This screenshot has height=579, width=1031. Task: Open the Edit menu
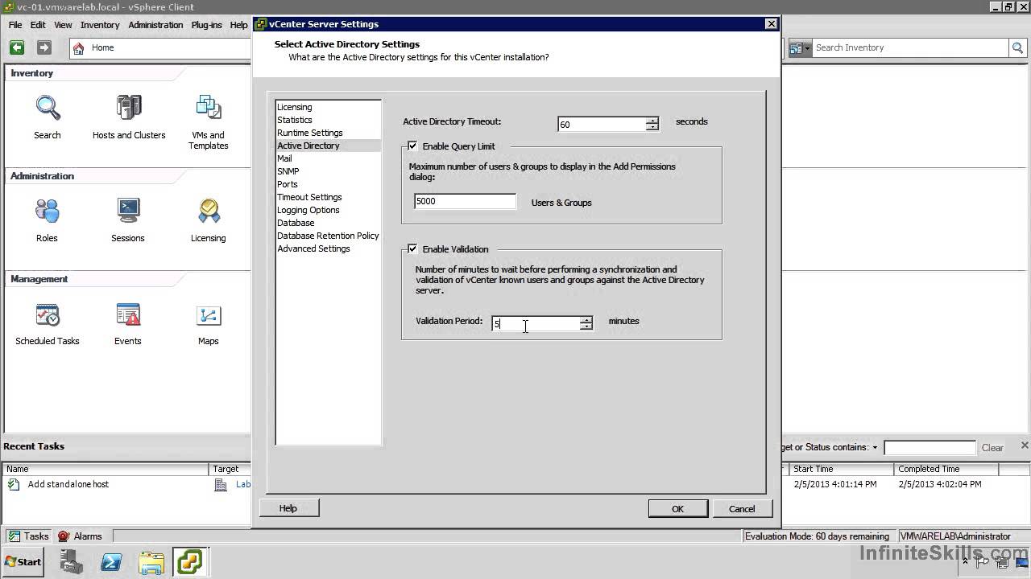38,25
